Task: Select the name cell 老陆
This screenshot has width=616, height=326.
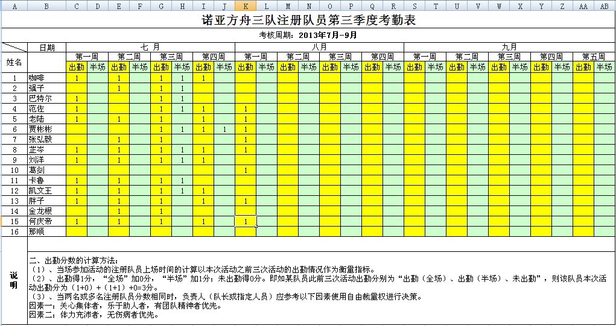Action: click(46, 119)
